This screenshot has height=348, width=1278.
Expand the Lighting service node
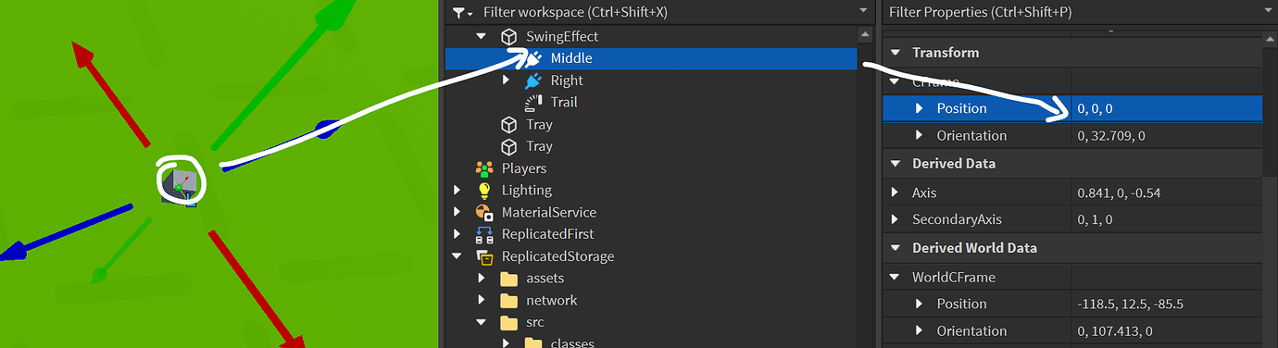[457, 190]
